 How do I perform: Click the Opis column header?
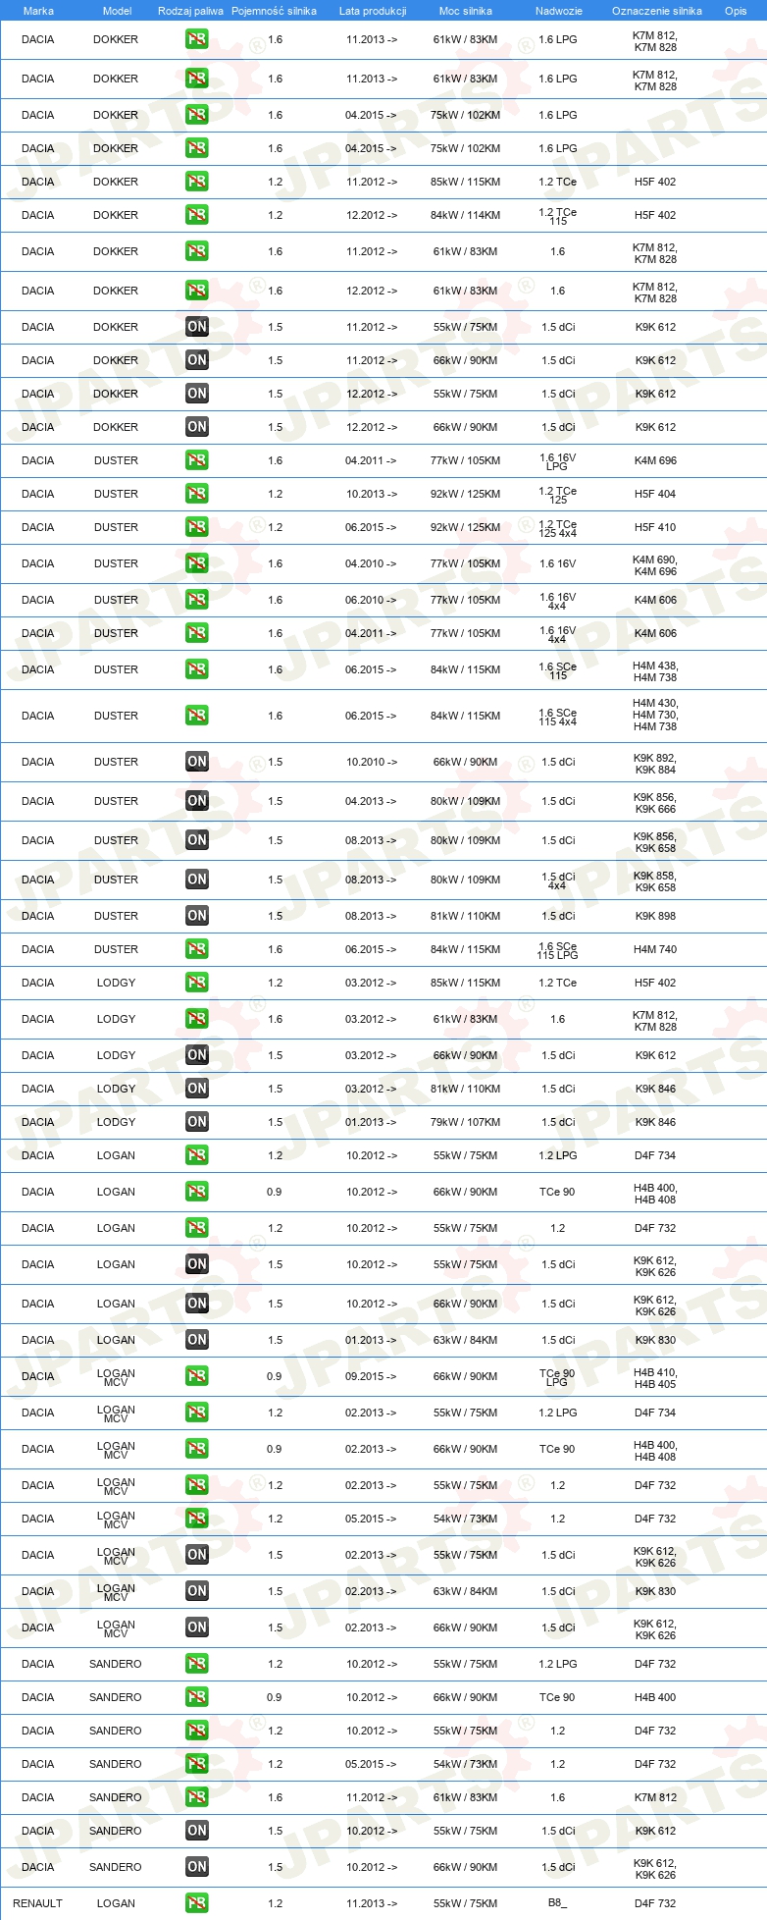[736, 11]
